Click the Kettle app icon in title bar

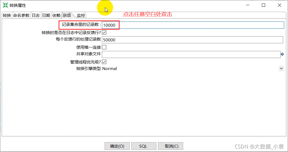tap(5, 5)
